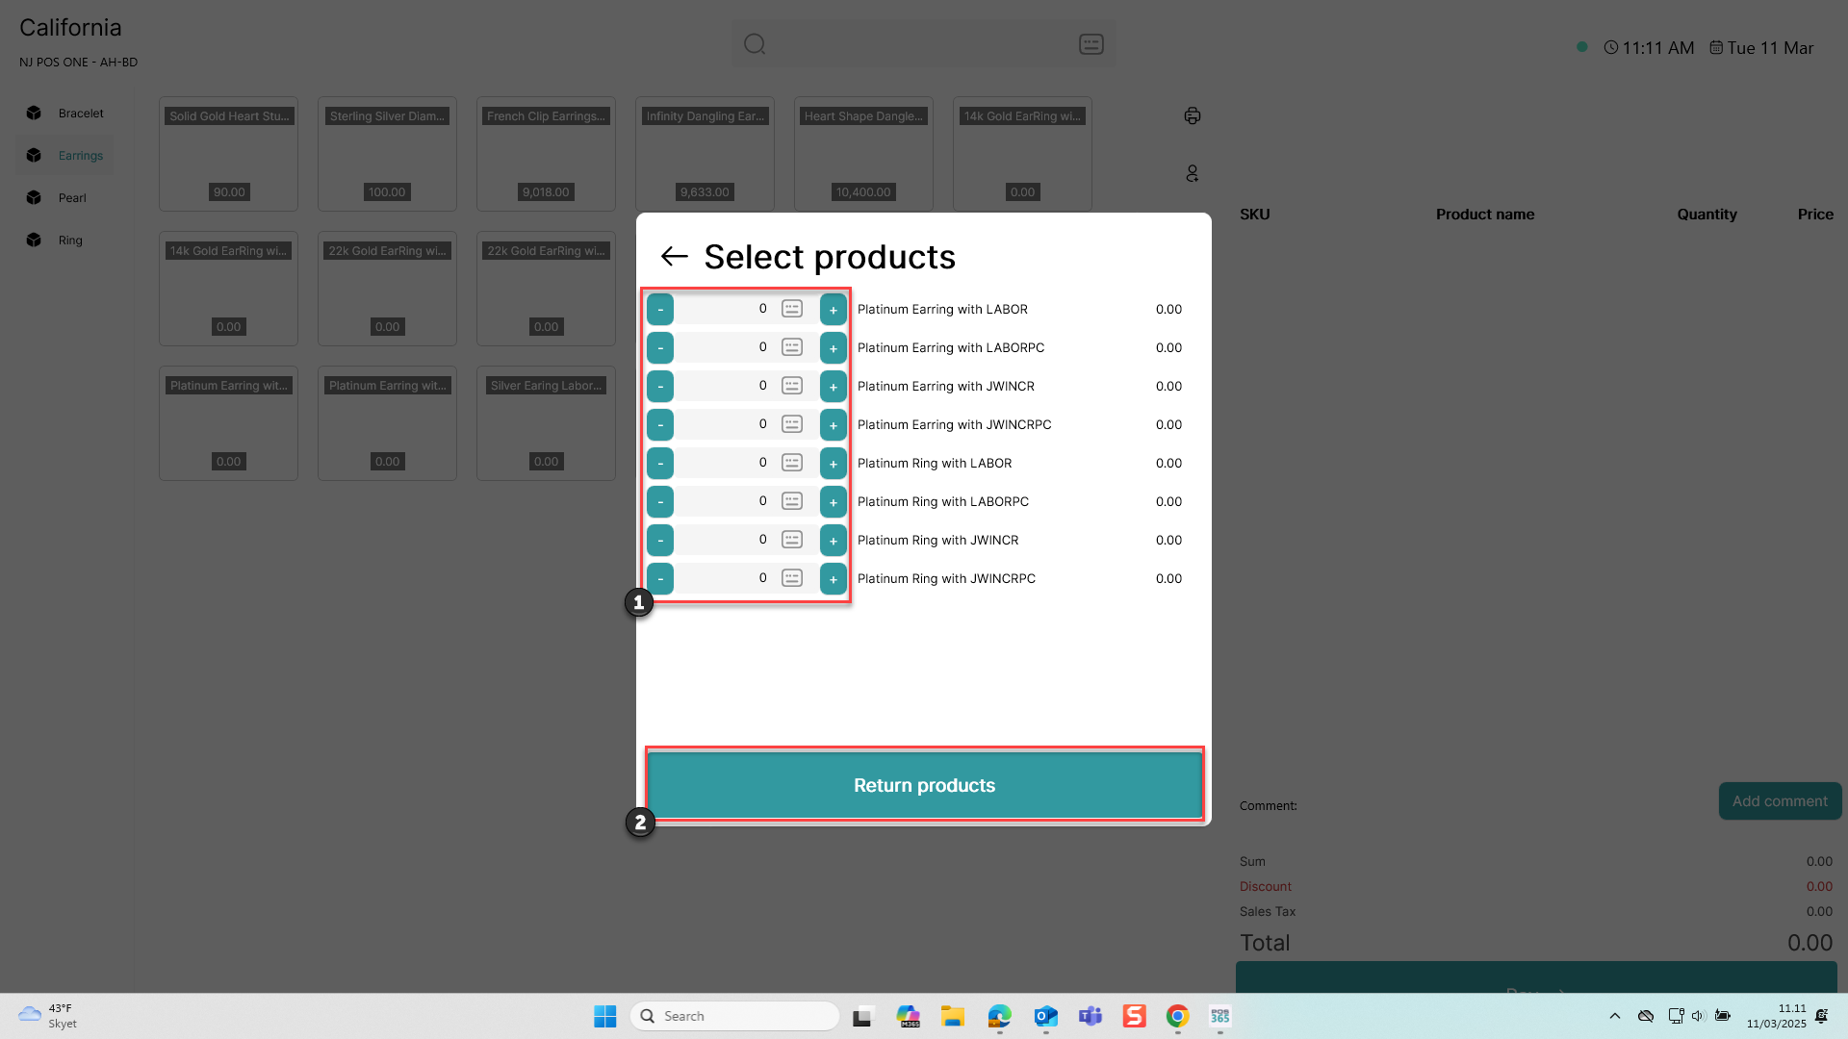This screenshot has width=1848, height=1039.
Task: Click the Earrings cube icon
Action: click(34, 156)
